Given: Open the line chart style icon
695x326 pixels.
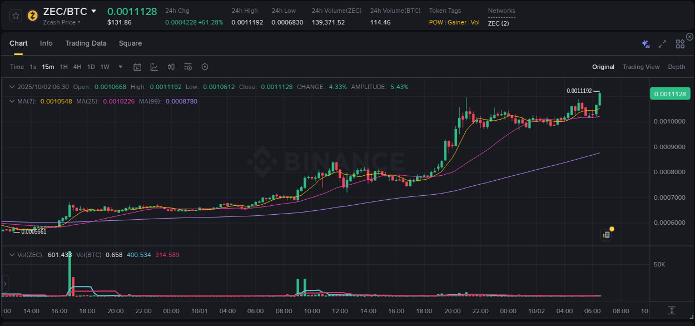Looking at the screenshot, I should (153, 67).
